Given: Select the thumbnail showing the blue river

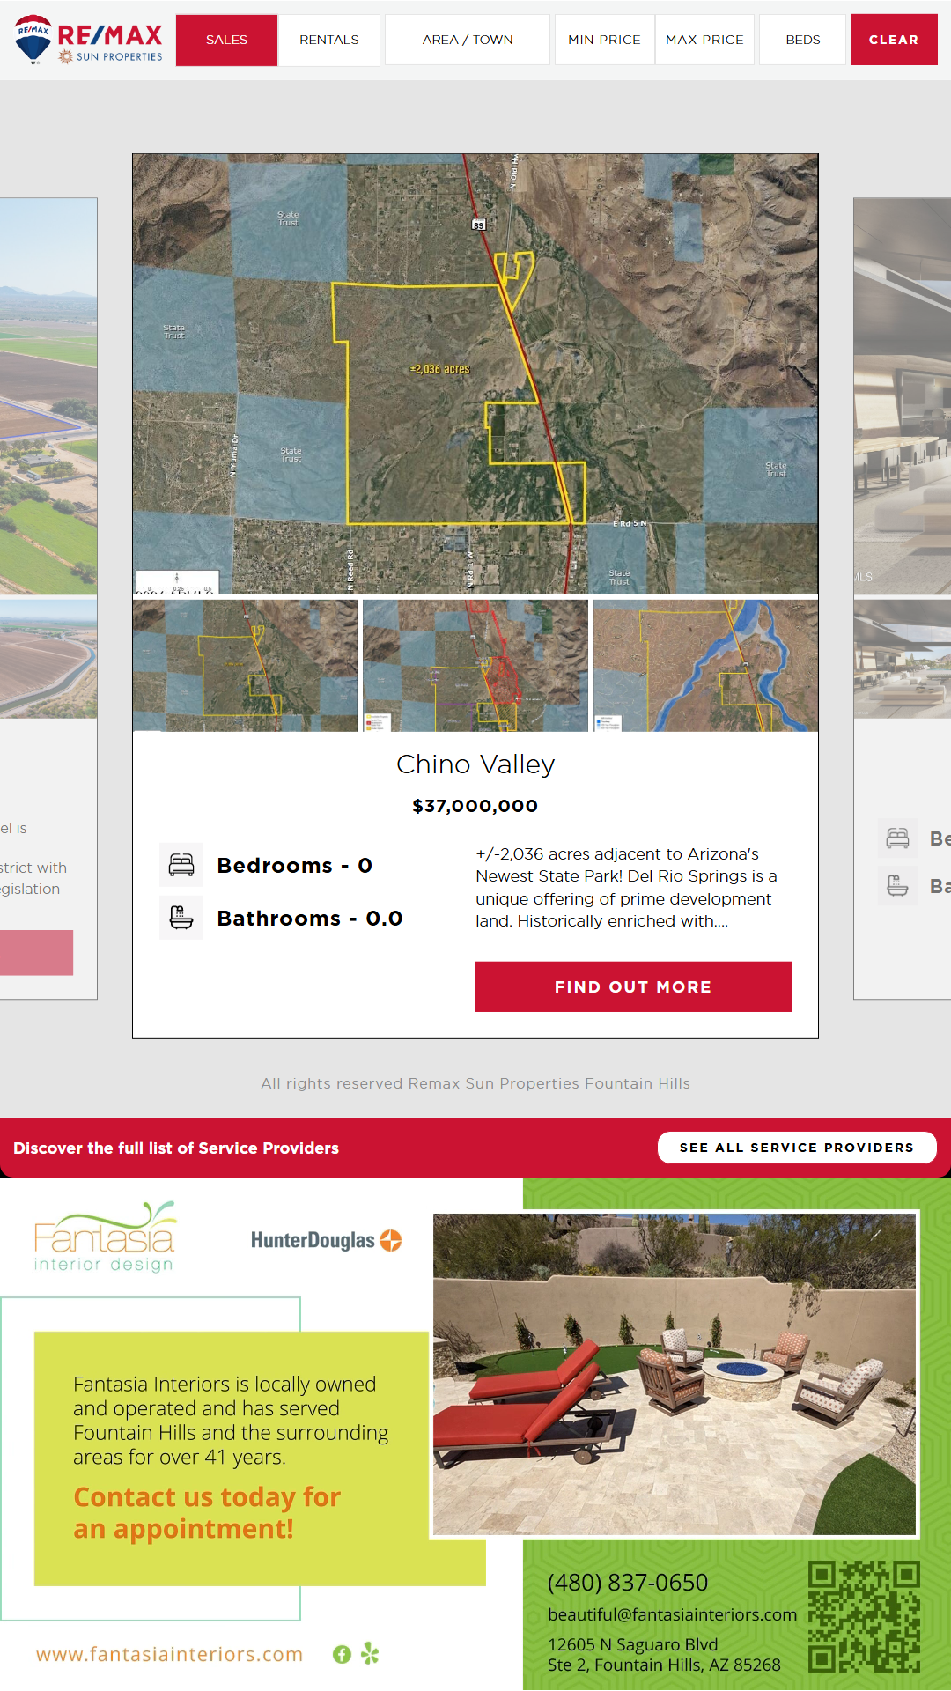Looking at the screenshot, I should (705, 666).
